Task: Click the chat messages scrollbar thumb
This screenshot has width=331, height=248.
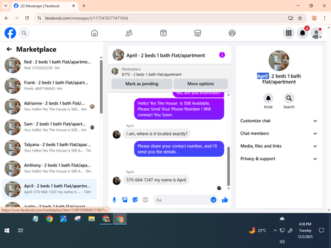Action: 228,166
